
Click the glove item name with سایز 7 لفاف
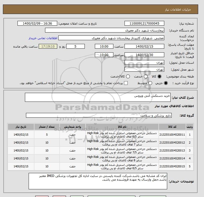tap(122, 143)
